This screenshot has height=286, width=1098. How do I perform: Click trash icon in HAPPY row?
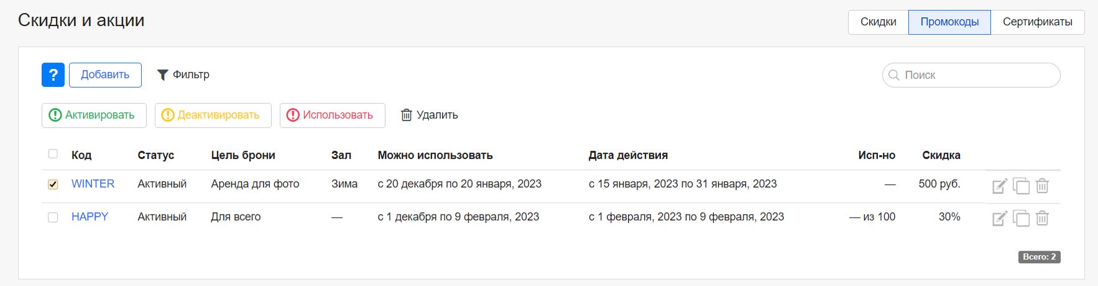[x=1043, y=218]
